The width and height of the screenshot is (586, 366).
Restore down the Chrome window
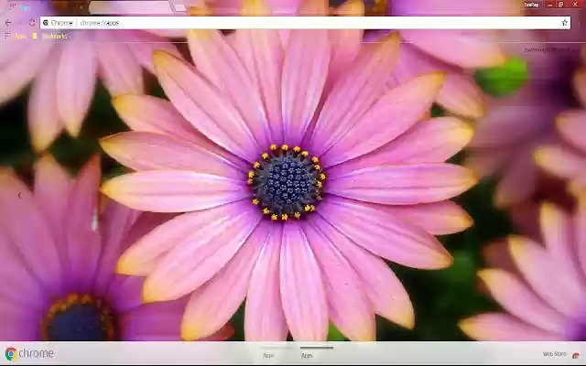(561, 5)
